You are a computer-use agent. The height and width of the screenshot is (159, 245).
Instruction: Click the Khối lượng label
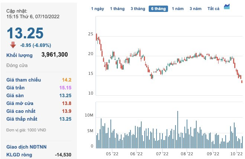pyautogui.click(x=19, y=55)
